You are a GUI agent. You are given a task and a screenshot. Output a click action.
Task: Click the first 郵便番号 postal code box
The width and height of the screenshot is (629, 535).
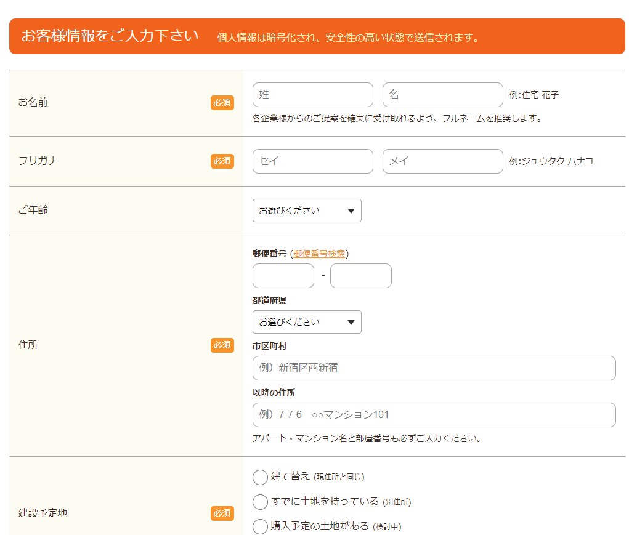coord(283,276)
